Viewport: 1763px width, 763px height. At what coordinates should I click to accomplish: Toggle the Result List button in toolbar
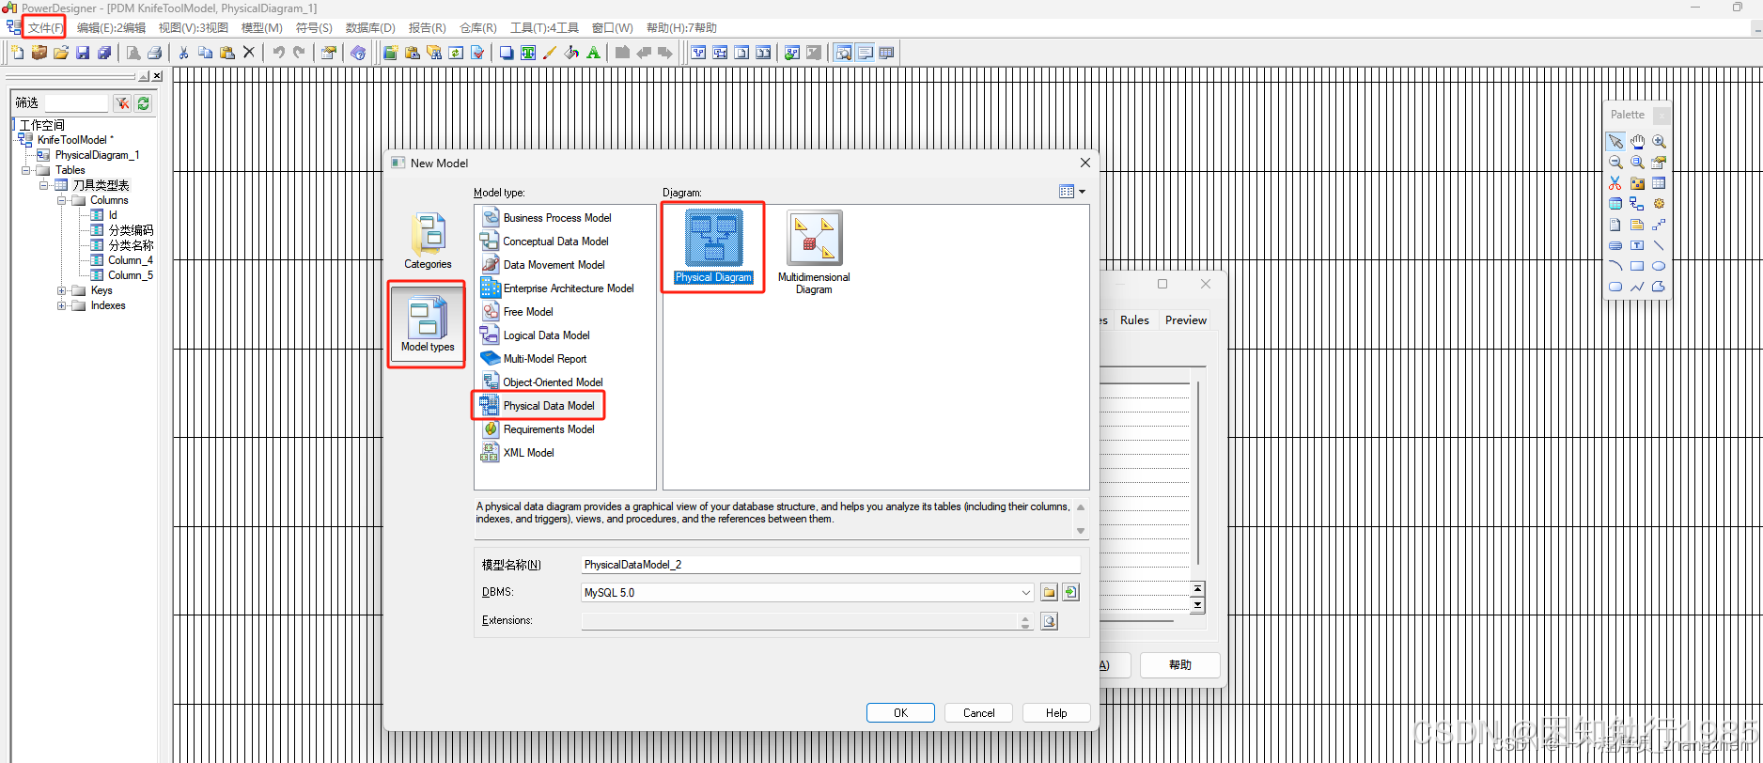pos(886,53)
